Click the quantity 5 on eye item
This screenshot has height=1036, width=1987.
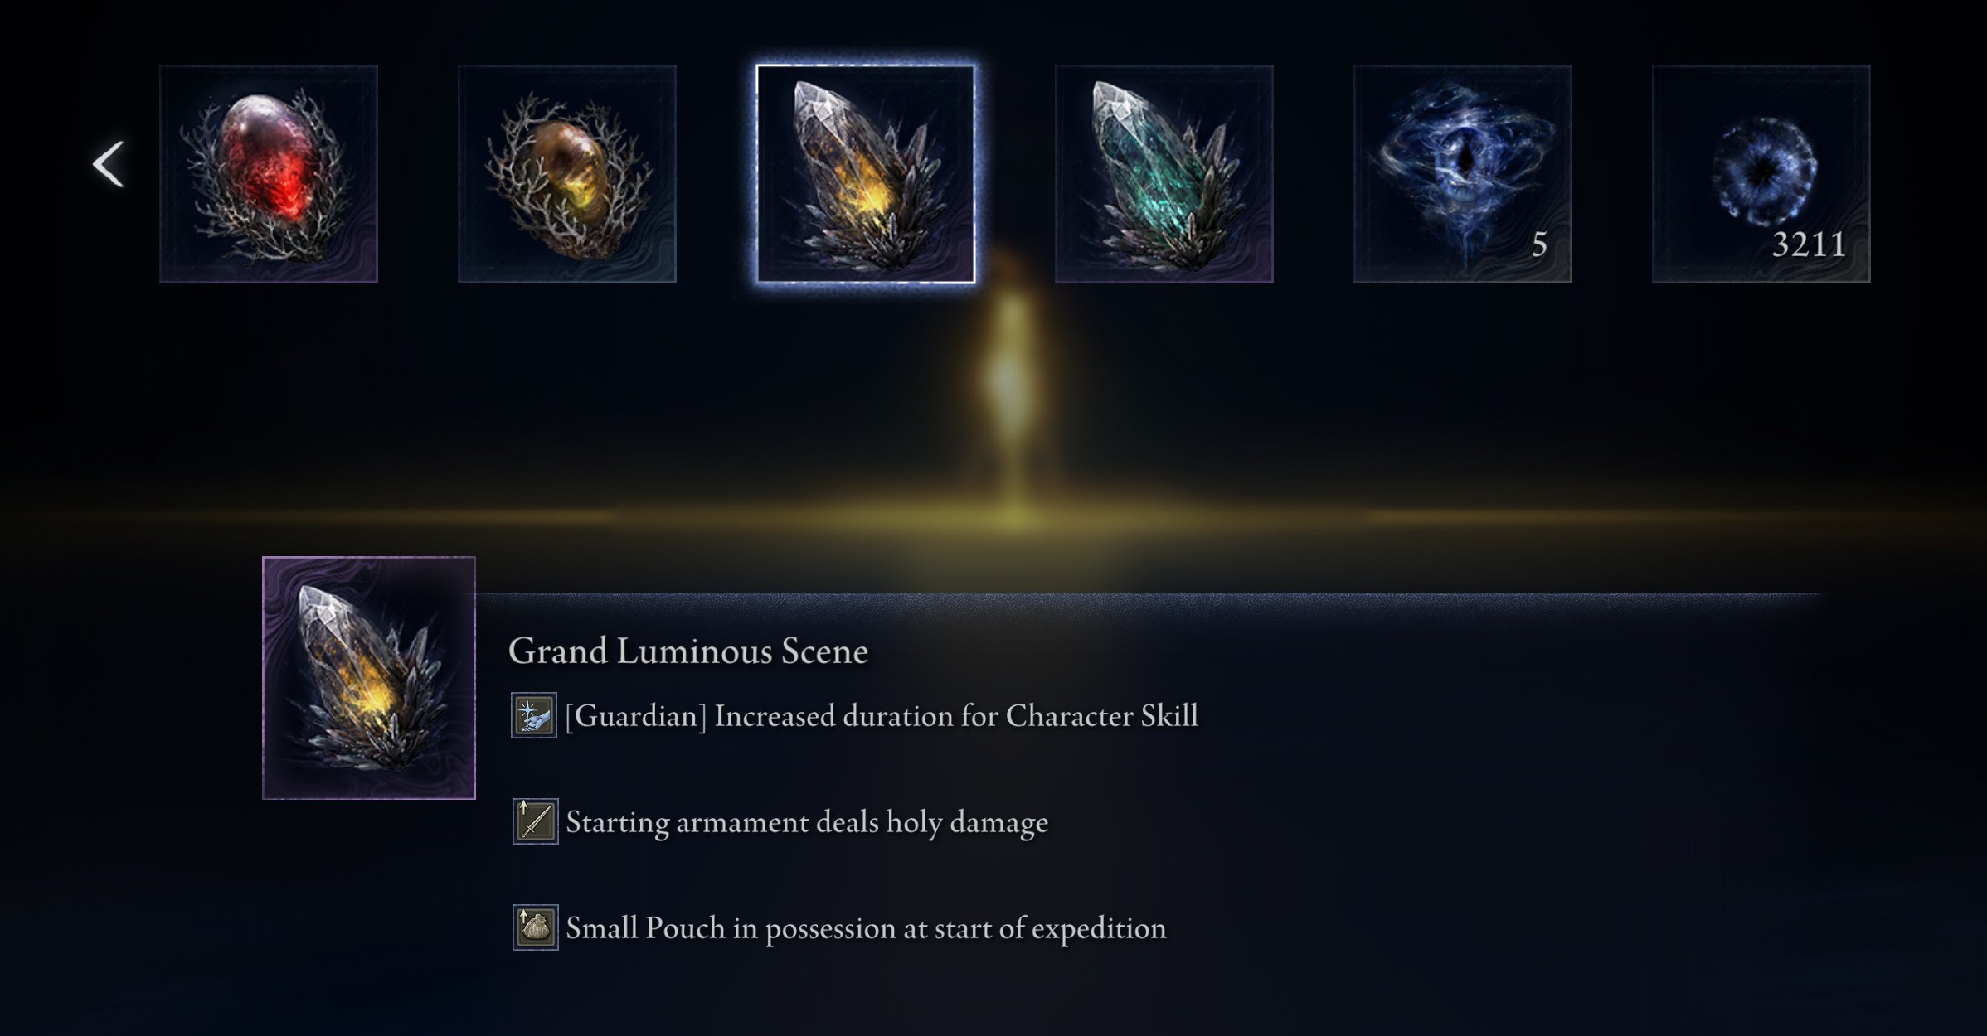1539,244
